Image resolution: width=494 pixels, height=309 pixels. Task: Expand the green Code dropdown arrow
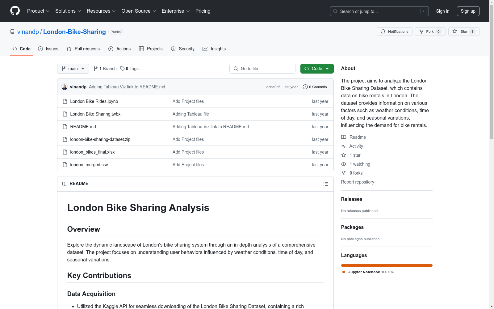(327, 68)
